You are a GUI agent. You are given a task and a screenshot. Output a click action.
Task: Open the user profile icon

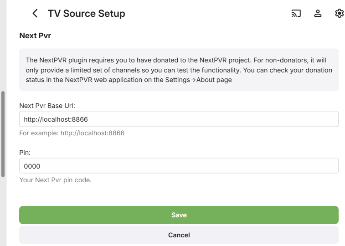pos(318,13)
